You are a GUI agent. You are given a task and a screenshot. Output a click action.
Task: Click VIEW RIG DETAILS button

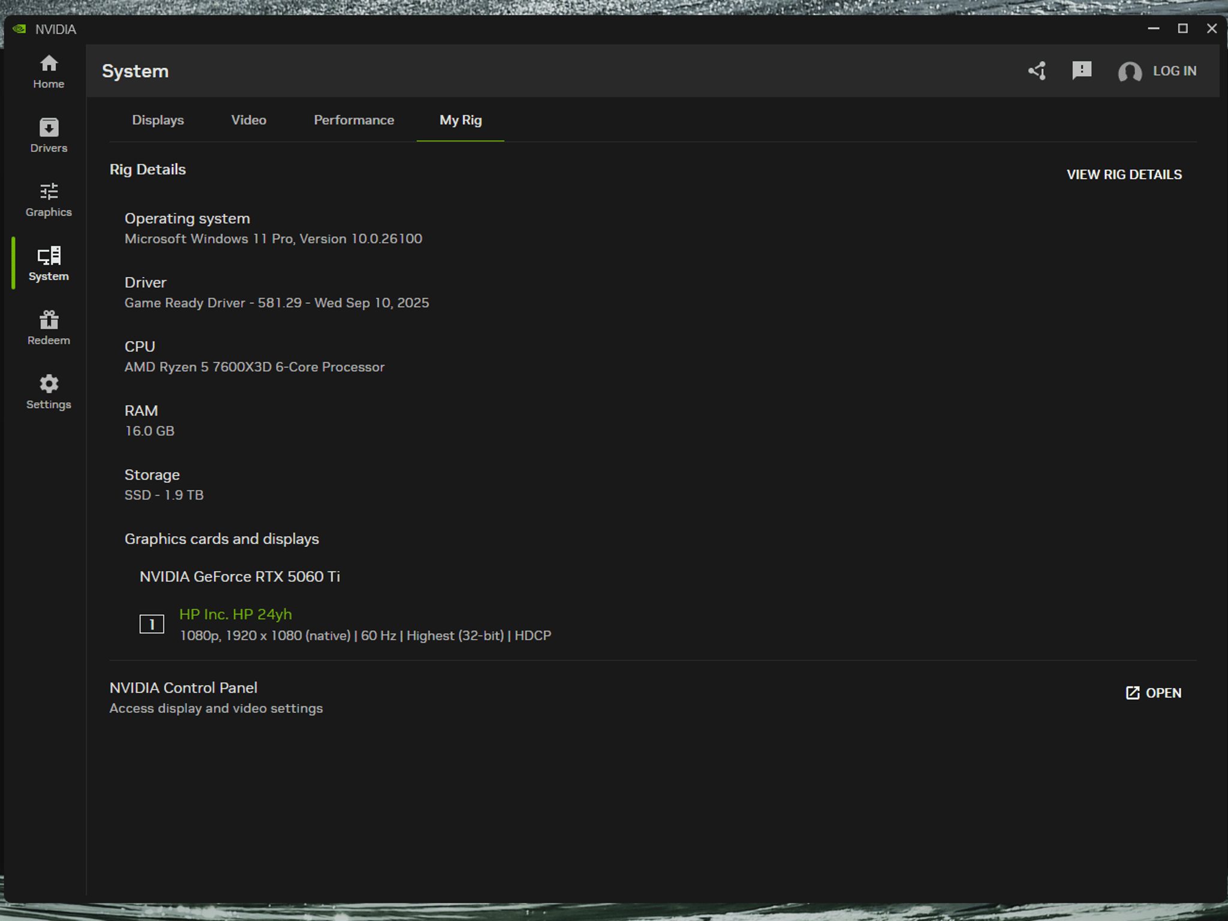1124,174
